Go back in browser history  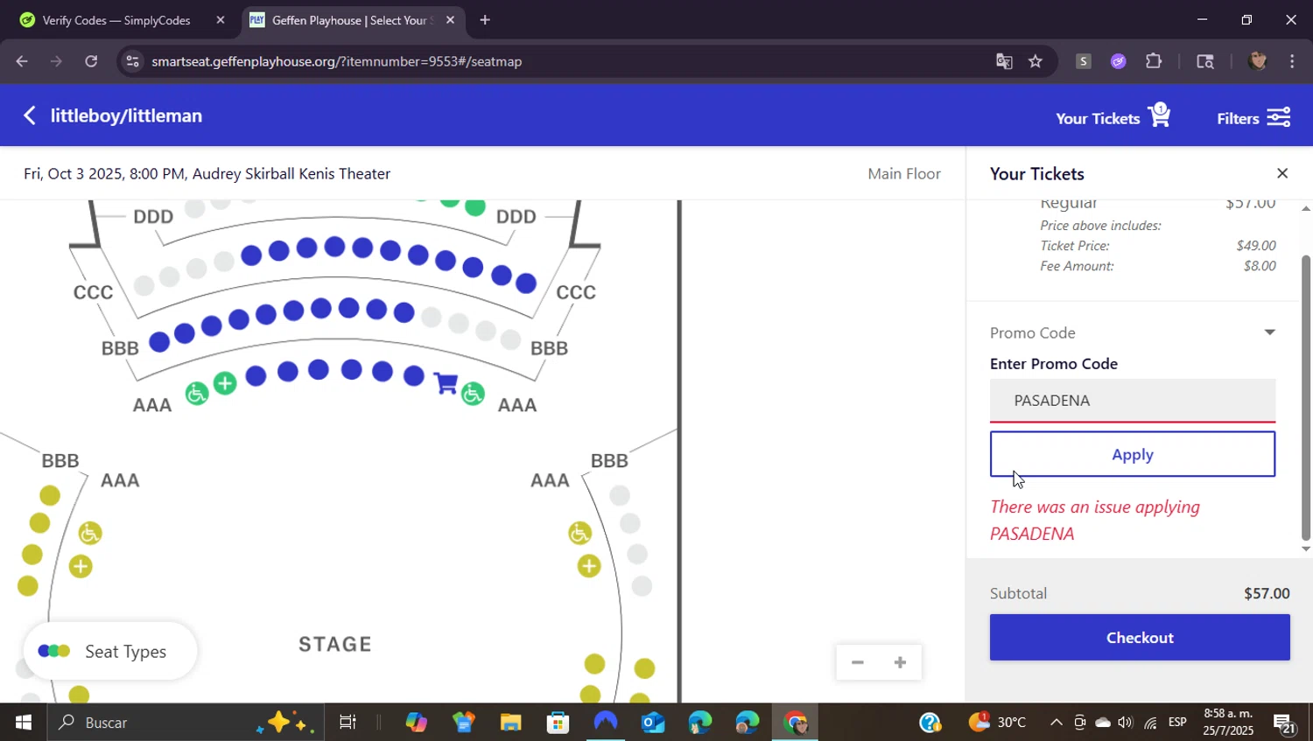[22, 61]
